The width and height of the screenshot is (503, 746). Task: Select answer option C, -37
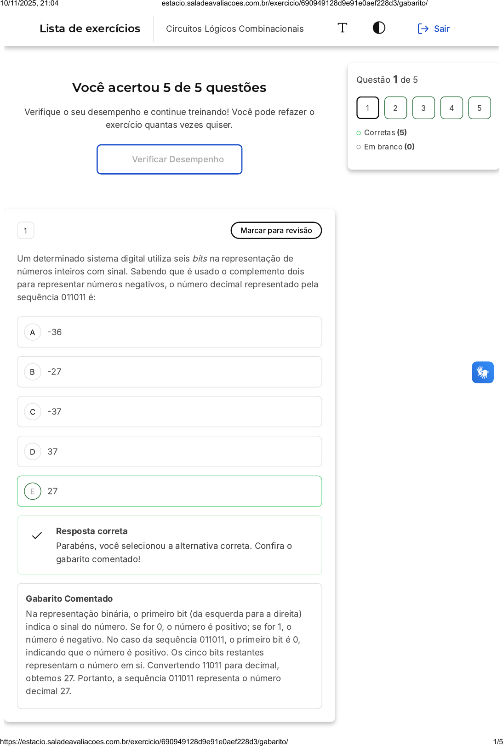click(169, 412)
